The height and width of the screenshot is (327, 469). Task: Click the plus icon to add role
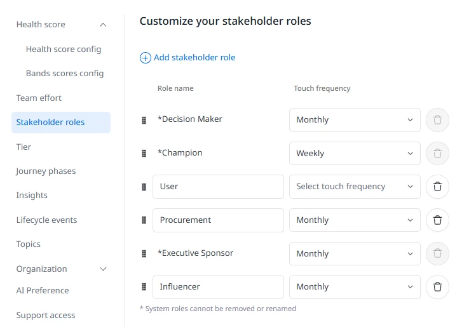click(146, 58)
